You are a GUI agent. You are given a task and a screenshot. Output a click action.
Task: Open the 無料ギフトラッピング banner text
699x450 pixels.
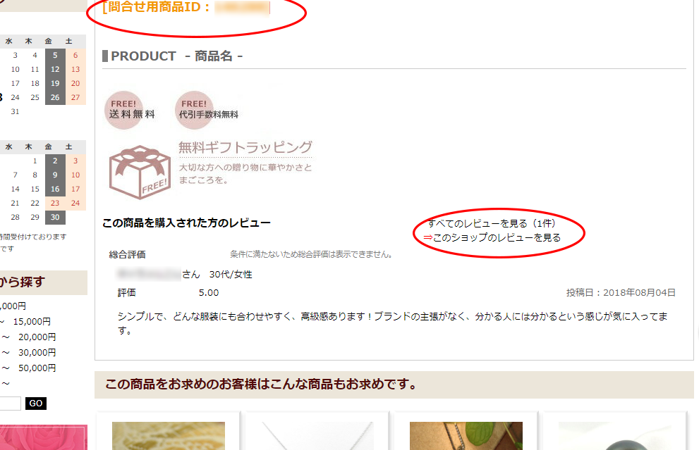tap(245, 147)
